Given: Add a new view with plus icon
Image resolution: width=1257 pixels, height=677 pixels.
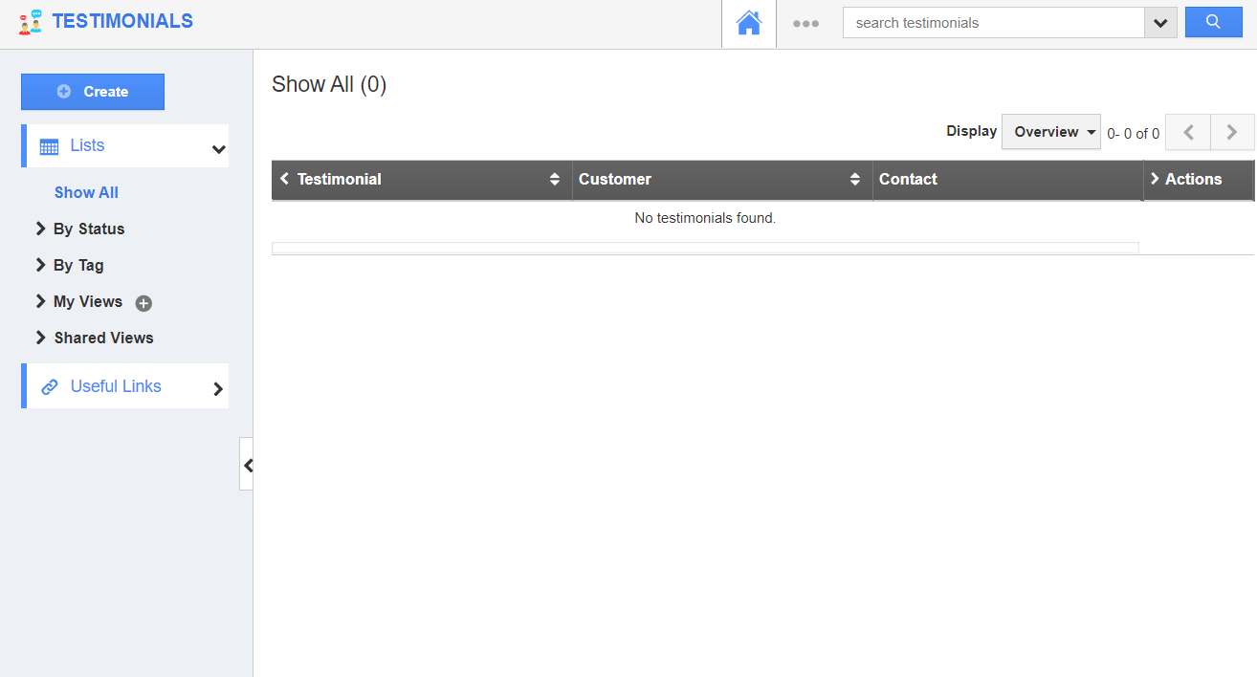Looking at the screenshot, I should click(x=143, y=303).
